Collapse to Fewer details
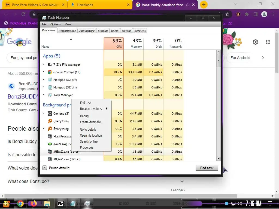 56,168
